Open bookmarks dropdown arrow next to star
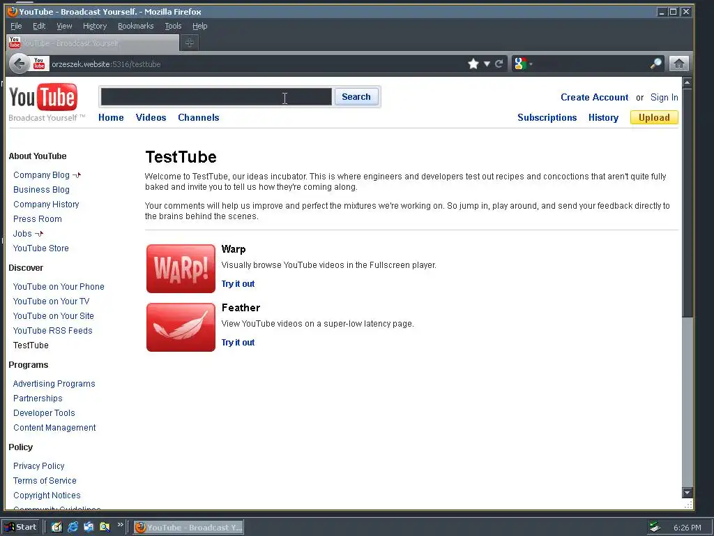The image size is (714, 536). point(486,64)
